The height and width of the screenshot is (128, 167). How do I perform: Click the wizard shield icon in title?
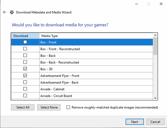click(12, 12)
